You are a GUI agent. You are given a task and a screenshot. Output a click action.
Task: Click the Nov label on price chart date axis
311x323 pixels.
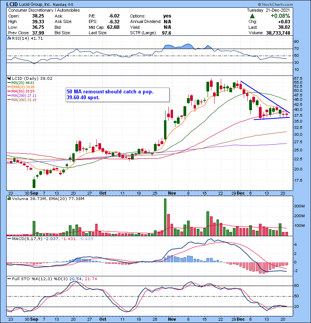[172, 193]
